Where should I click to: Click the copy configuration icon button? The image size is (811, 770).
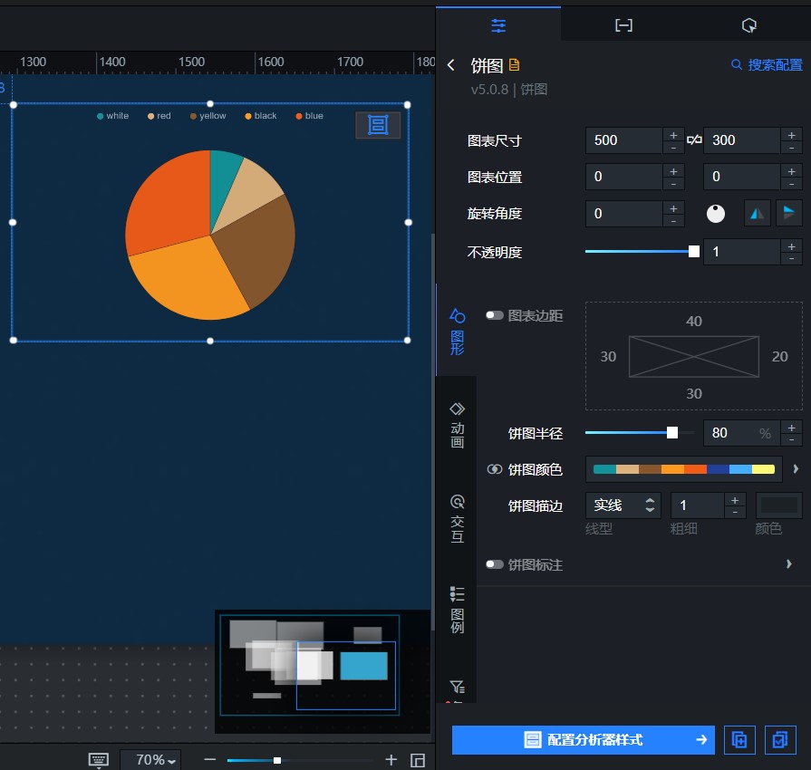739,740
